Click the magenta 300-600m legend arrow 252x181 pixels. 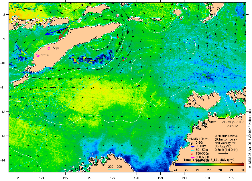point(193,157)
